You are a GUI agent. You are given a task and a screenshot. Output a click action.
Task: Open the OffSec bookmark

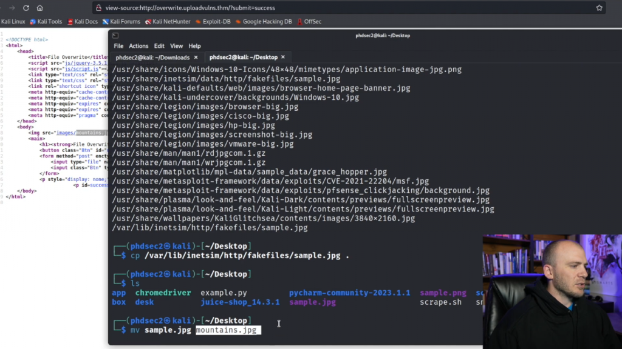[309, 21]
